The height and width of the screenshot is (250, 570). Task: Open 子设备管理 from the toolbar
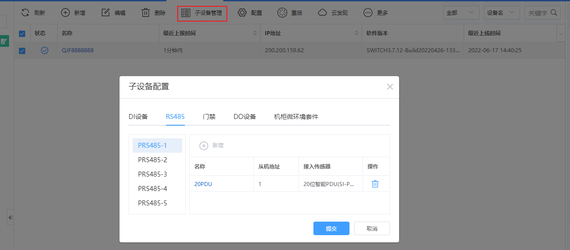pyautogui.click(x=202, y=13)
